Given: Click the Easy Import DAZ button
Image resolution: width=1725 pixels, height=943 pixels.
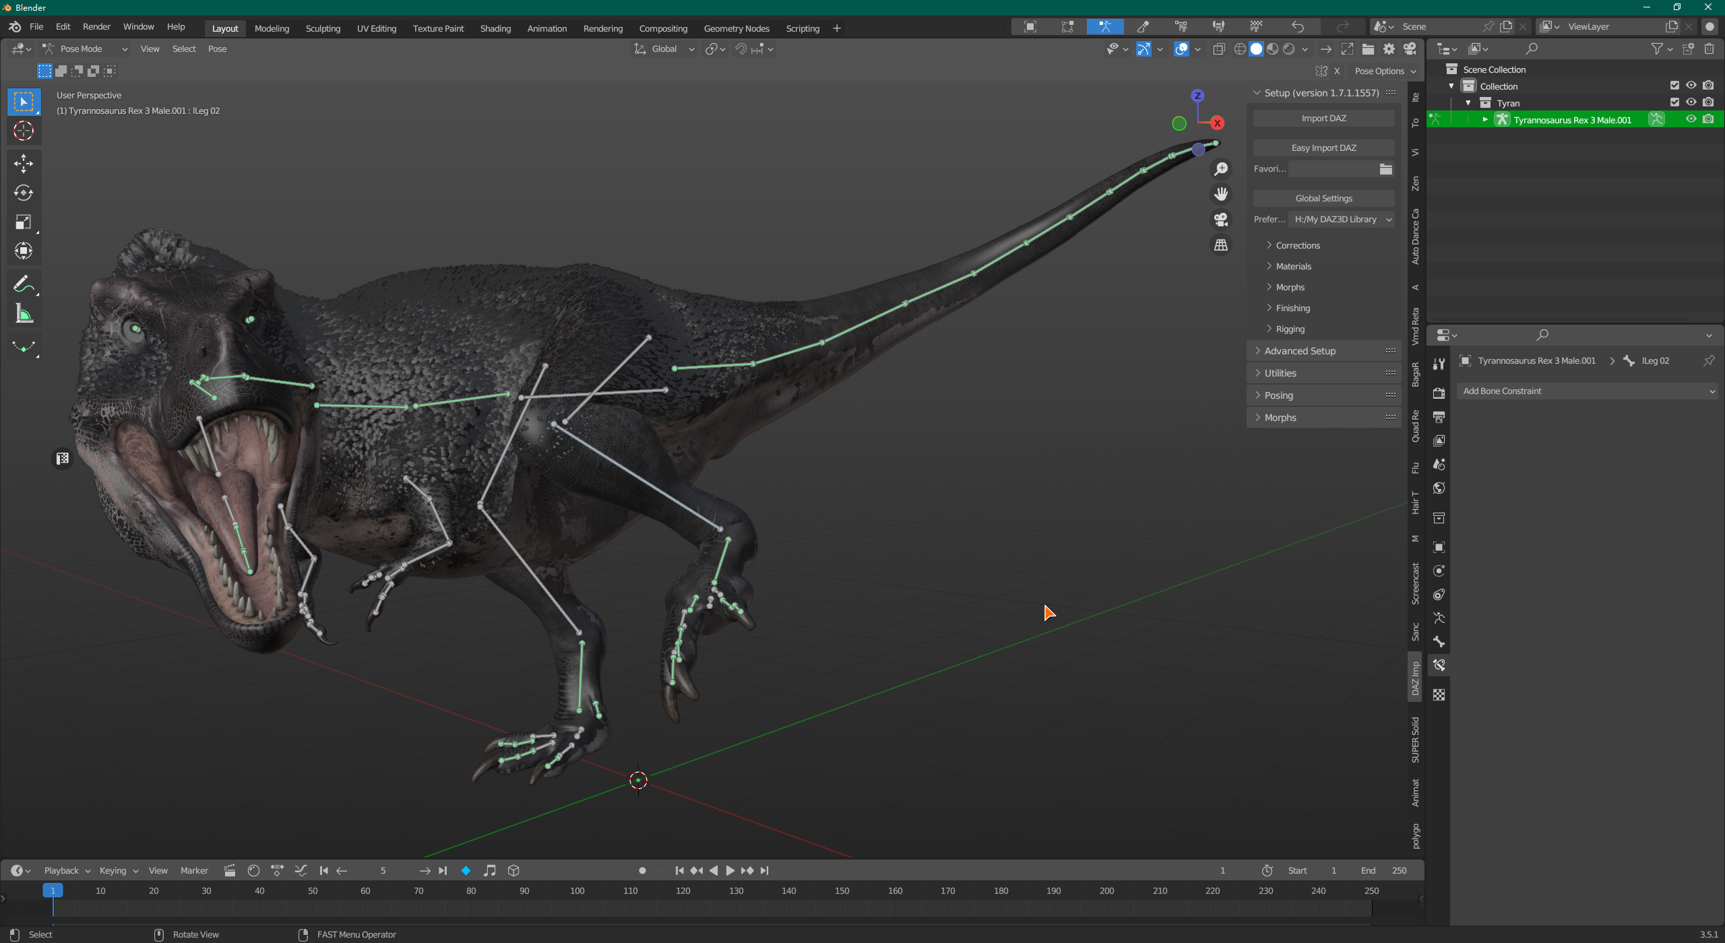Looking at the screenshot, I should [x=1323, y=148].
